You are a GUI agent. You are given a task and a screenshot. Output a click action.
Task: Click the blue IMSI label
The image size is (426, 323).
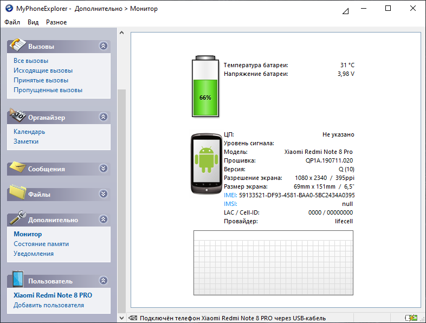(230, 204)
